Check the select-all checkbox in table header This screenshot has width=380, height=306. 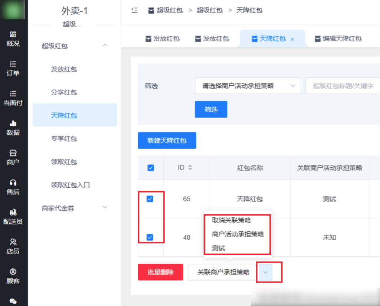[x=151, y=168]
